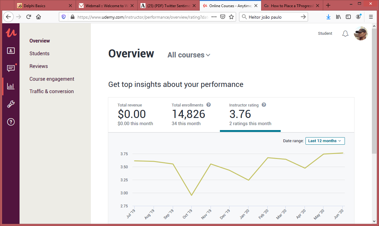Screen dimensions: 379x226
Task: Open the Resources help question-mark icon
Action: (11, 122)
